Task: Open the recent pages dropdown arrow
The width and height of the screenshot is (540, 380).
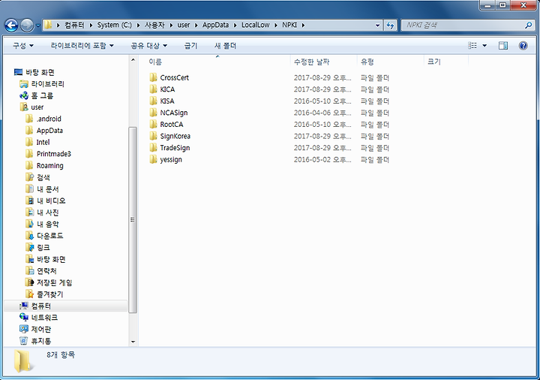Action: click(x=38, y=26)
